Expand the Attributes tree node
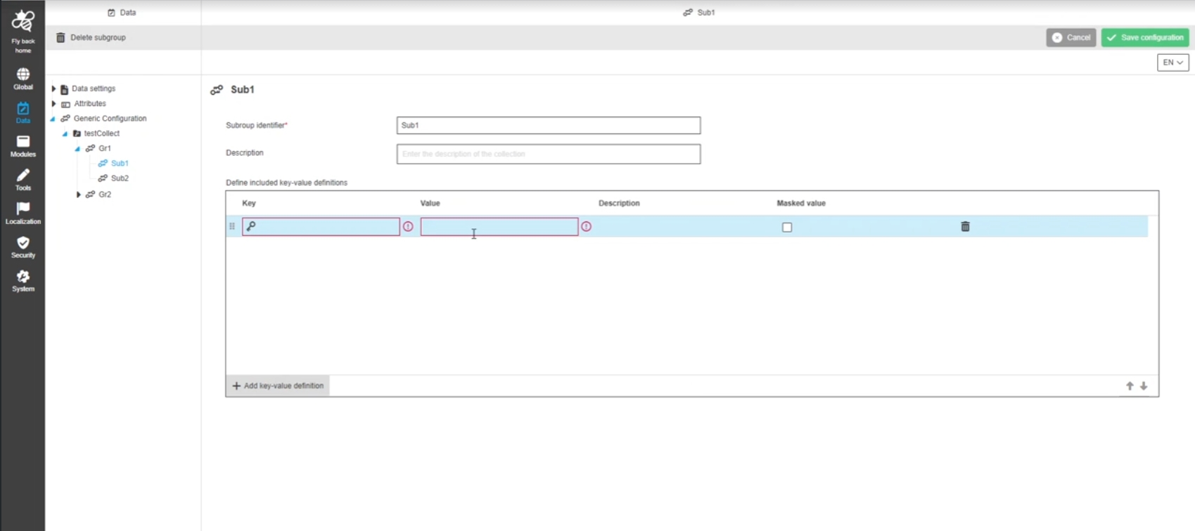1195x531 pixels. tap(53, 103)
